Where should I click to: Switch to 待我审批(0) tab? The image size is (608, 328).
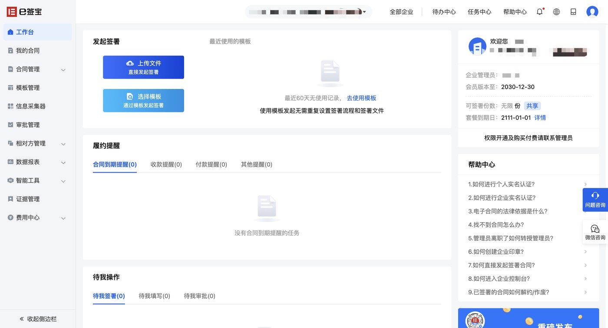[x=200, y=296]
